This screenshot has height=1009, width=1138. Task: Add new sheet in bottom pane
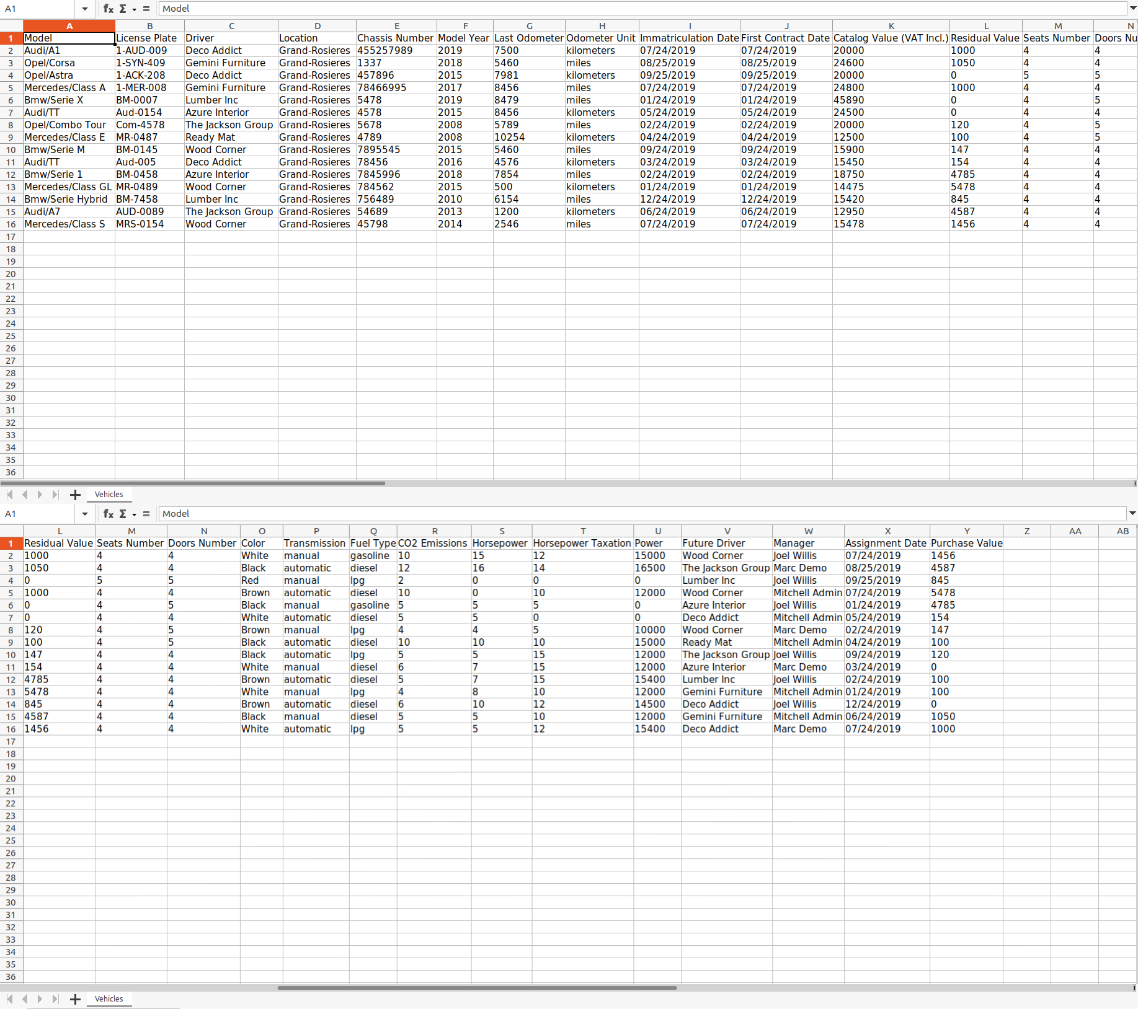(75, 999)
